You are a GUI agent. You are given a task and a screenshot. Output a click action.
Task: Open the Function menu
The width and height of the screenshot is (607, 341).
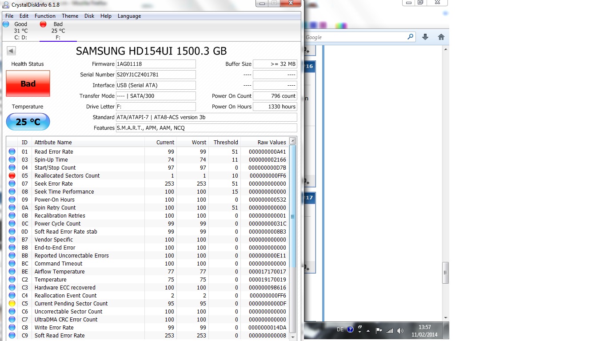tap(45, 16)
